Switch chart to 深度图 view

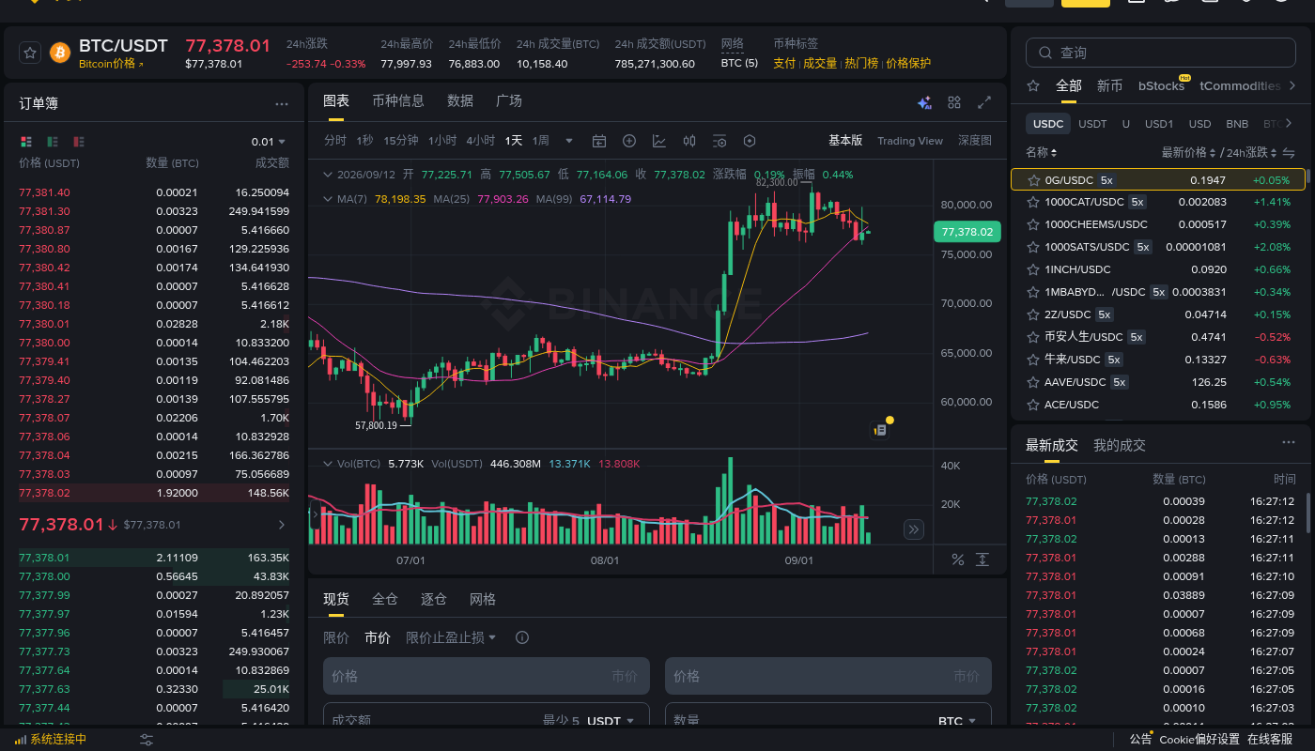coord(975,141)
